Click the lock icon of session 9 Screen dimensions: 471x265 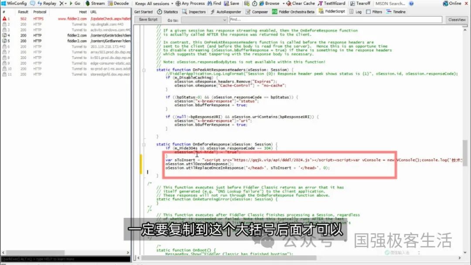[4, 63]
